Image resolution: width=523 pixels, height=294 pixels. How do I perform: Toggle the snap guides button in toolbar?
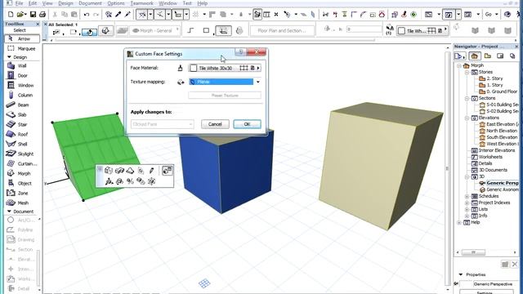click(160, 15)
